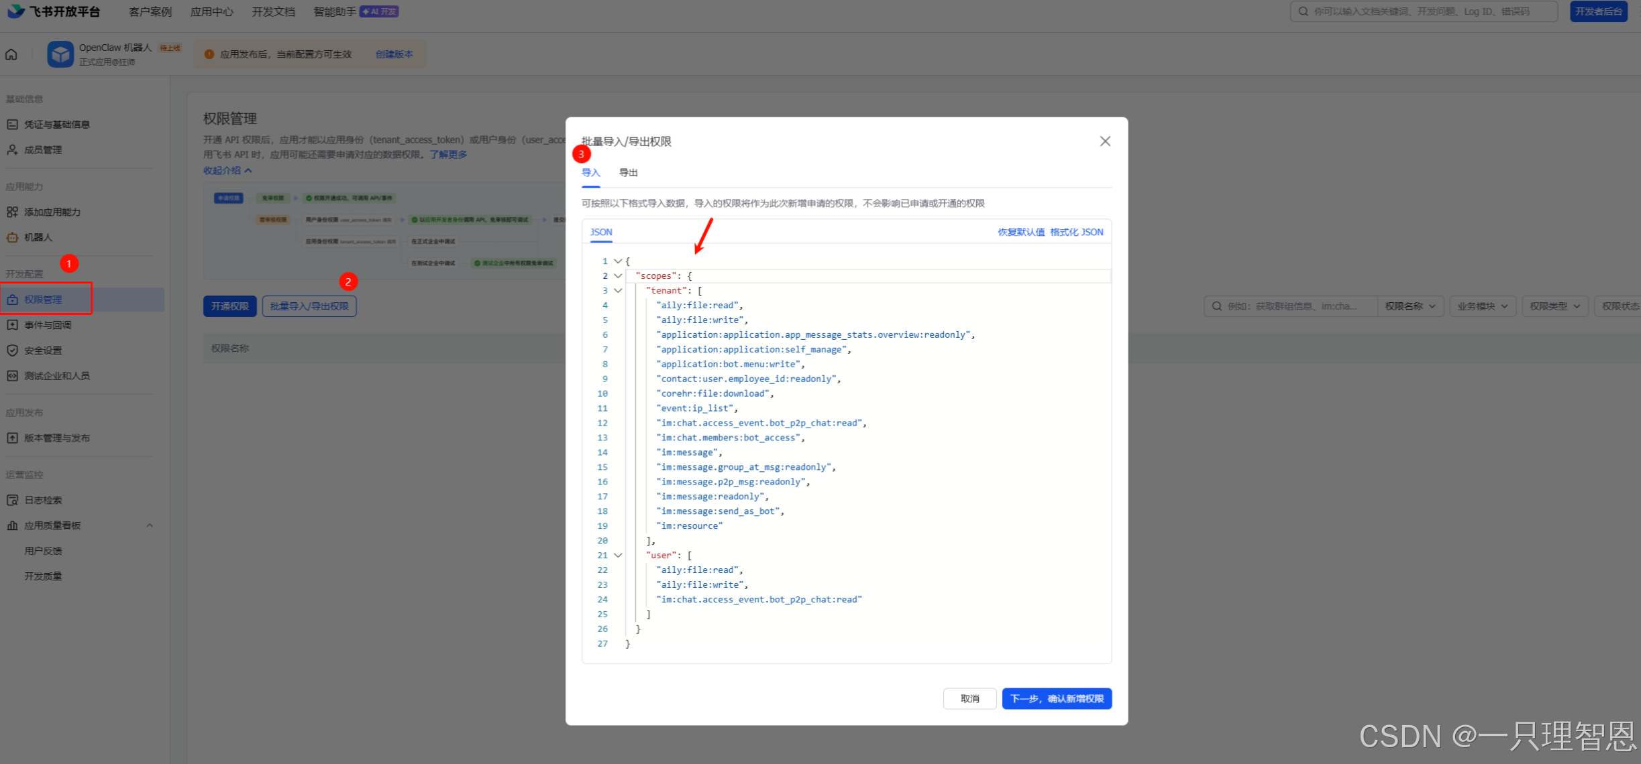Viewport: 1641px width, 764px height.
Task: Select the 导入 tab
Action: [590, 173]
